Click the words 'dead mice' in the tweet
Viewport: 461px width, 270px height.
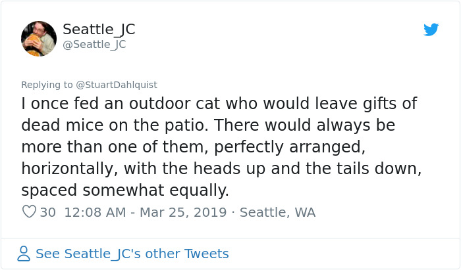[x=63, y=125]
